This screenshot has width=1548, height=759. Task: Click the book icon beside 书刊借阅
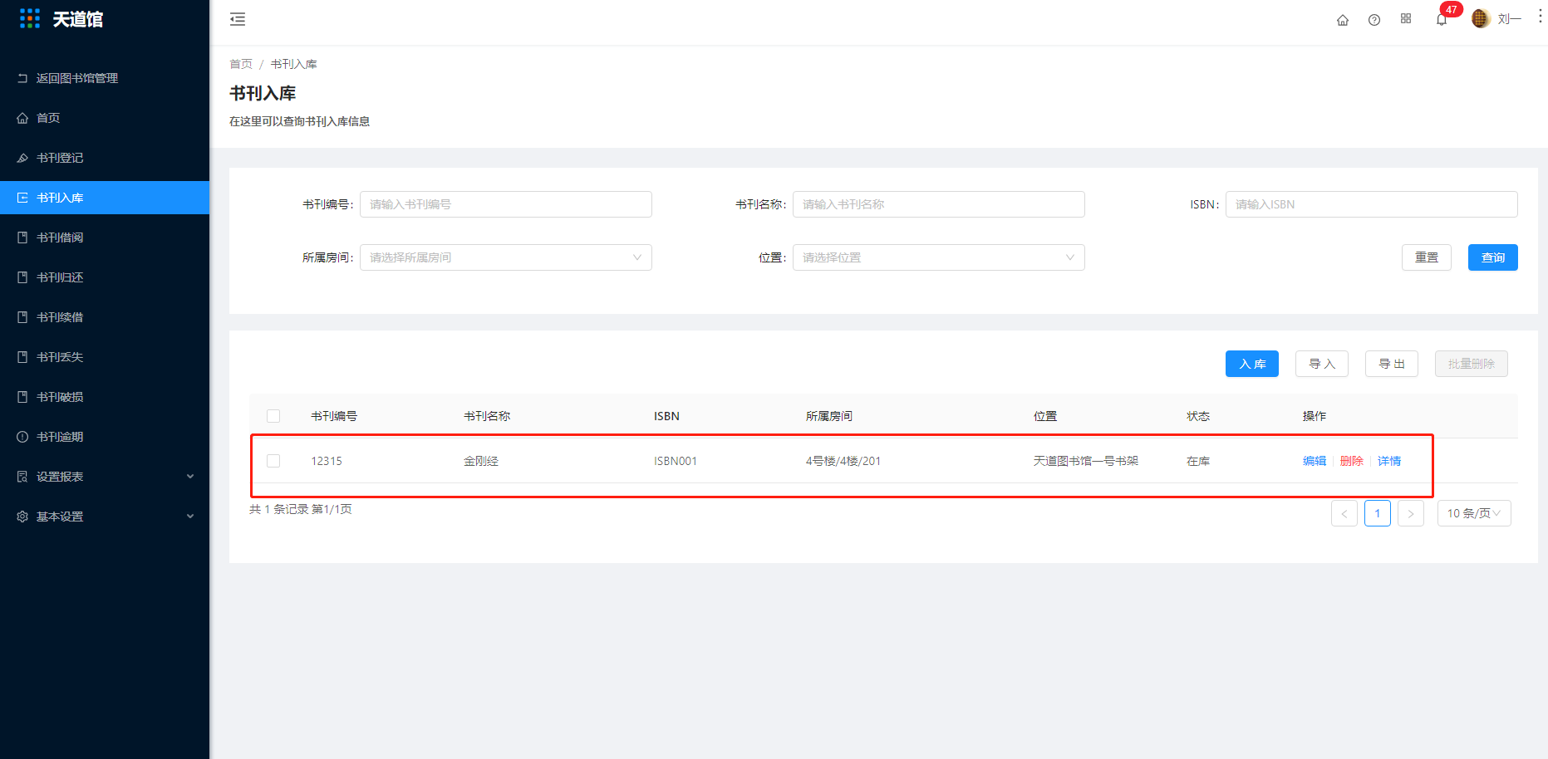coord(22,237)
